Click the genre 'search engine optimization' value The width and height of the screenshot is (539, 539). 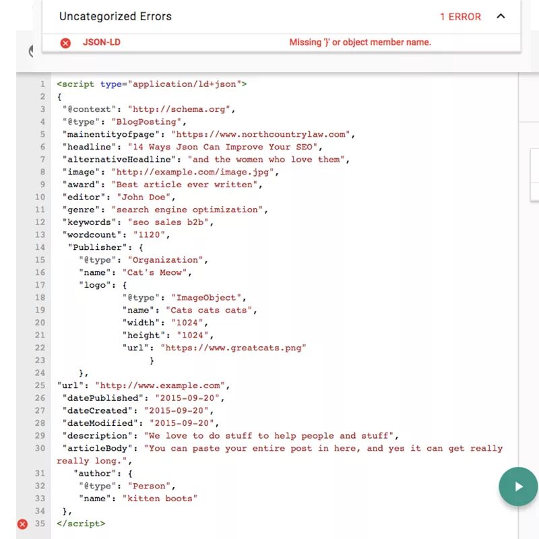pos(187,210)
